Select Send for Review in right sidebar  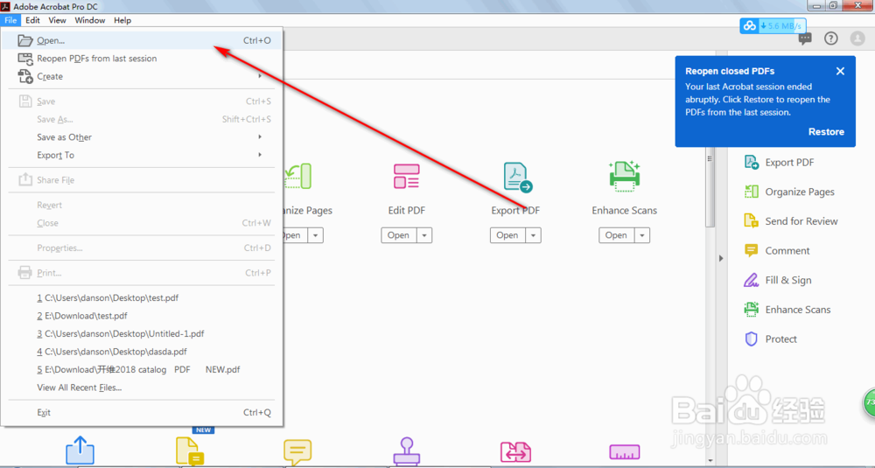[791, 221]
